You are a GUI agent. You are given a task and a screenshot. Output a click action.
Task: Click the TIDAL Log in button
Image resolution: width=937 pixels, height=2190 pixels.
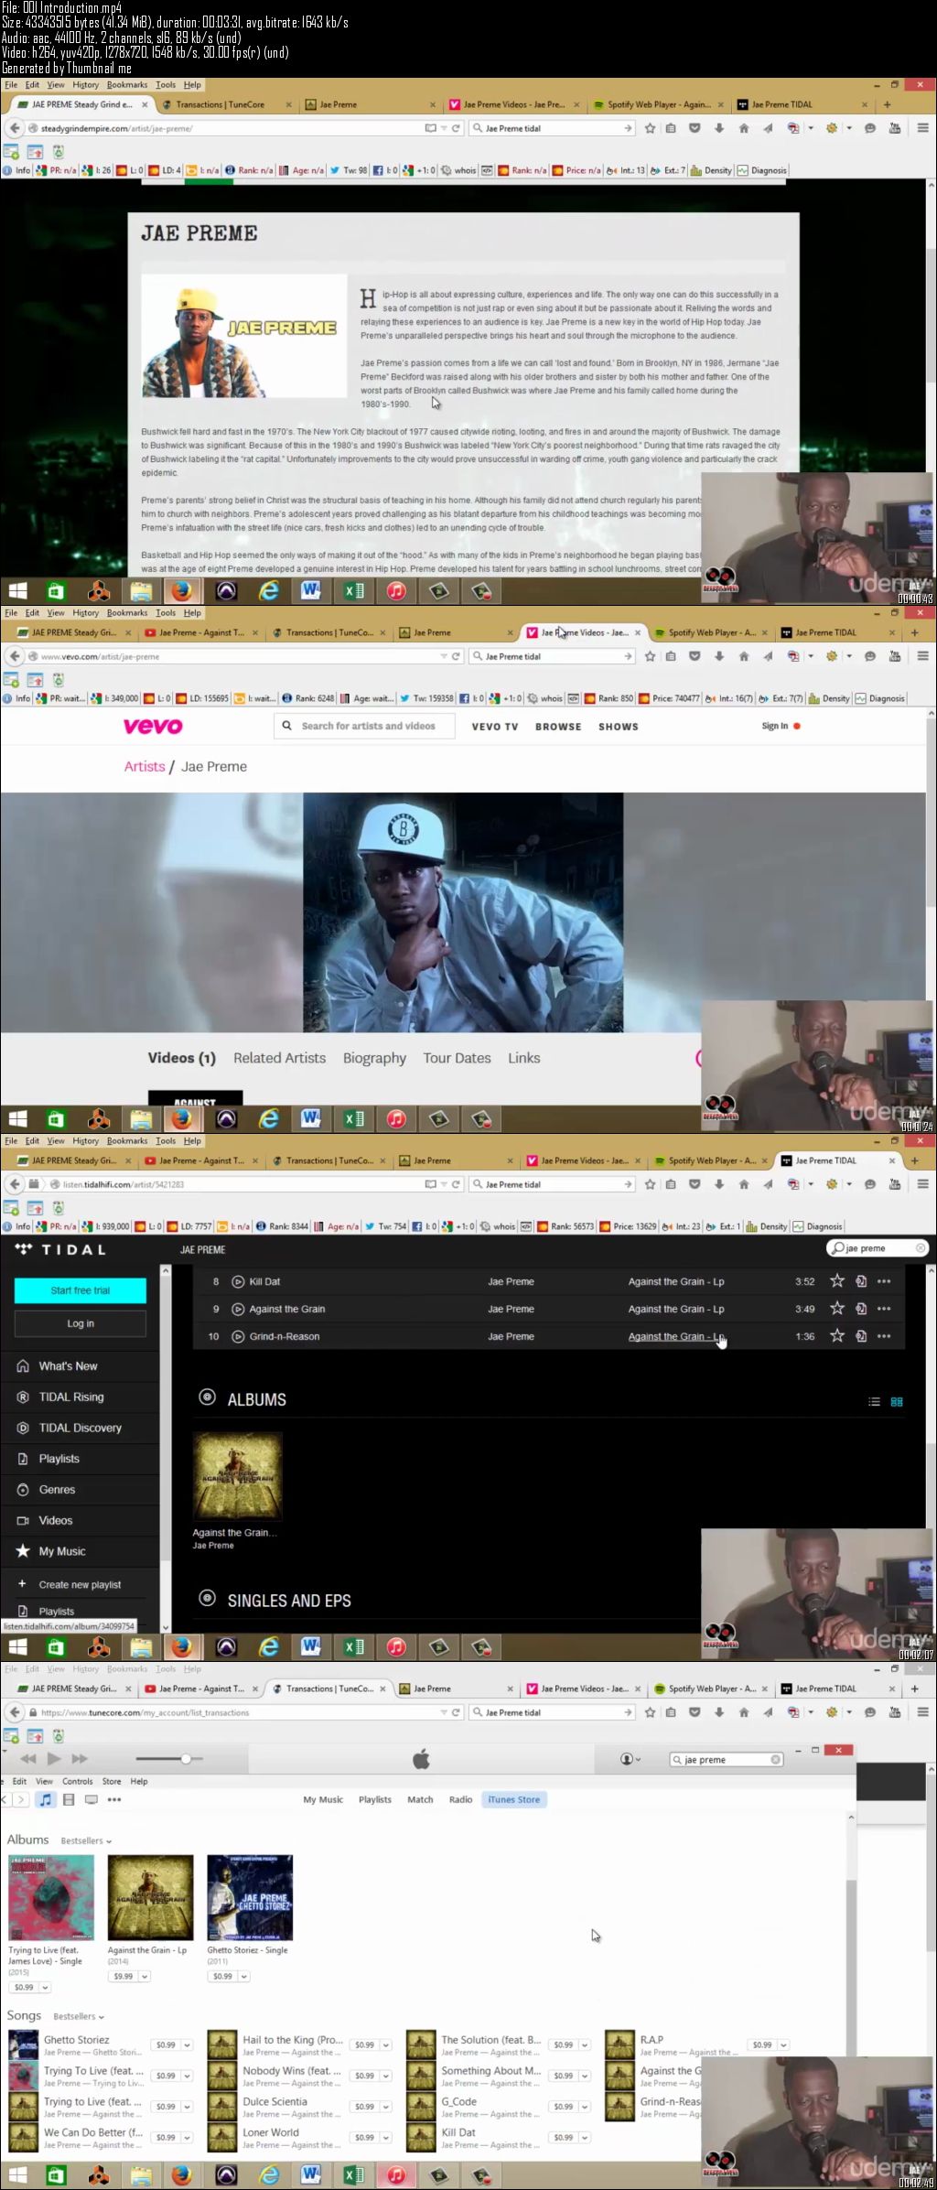pyautogui.click(x=81, y=1323)
